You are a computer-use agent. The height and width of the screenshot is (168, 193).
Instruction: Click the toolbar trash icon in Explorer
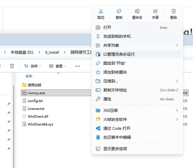click(x=12, y=66)
